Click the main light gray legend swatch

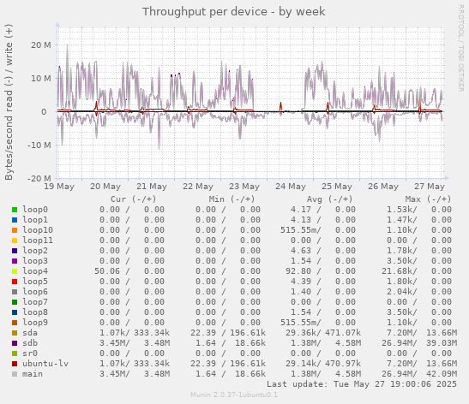click(15, 374)
